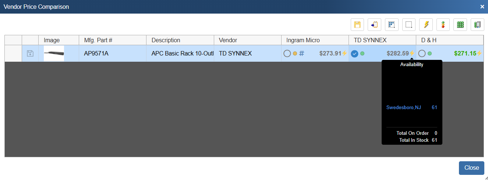Click the clipboard paste icon in toolbar
Screen dimensions: 488x180
[x=374, y=25]
